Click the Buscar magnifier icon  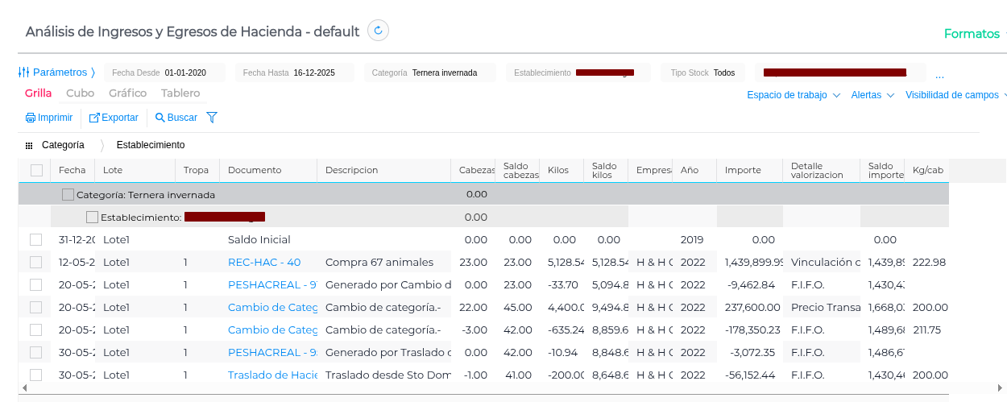(x=160, y=118)
